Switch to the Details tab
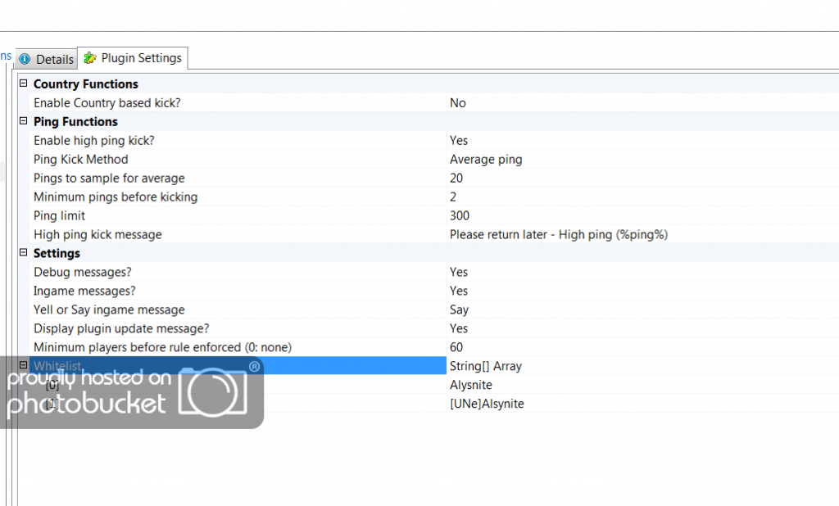This screenshot has height=506, width=839. [54, 60]
